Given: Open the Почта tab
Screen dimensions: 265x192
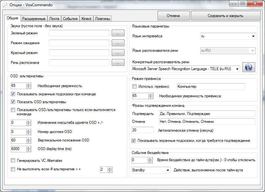Looking at the screenshot, I should [x=54, y=19].
